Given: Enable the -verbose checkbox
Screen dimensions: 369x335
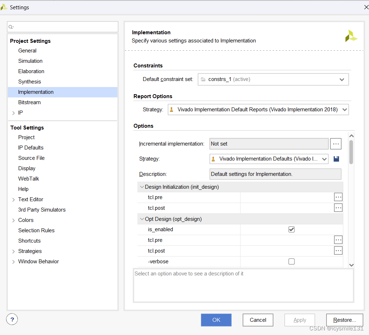Looking at the screenshot, I should (291, 262).
